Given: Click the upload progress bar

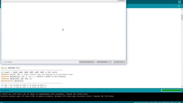Looking at the screenshot, I should (171, 90).
